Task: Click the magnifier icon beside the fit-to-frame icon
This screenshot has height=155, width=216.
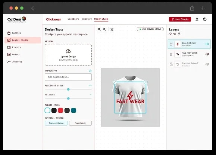Action: point(104,29)
